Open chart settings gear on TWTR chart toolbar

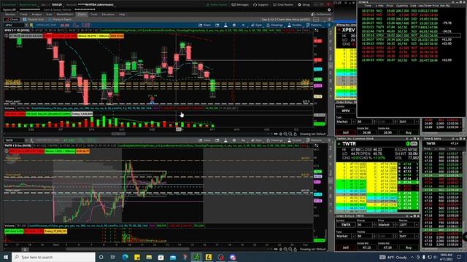pos(234,140)
